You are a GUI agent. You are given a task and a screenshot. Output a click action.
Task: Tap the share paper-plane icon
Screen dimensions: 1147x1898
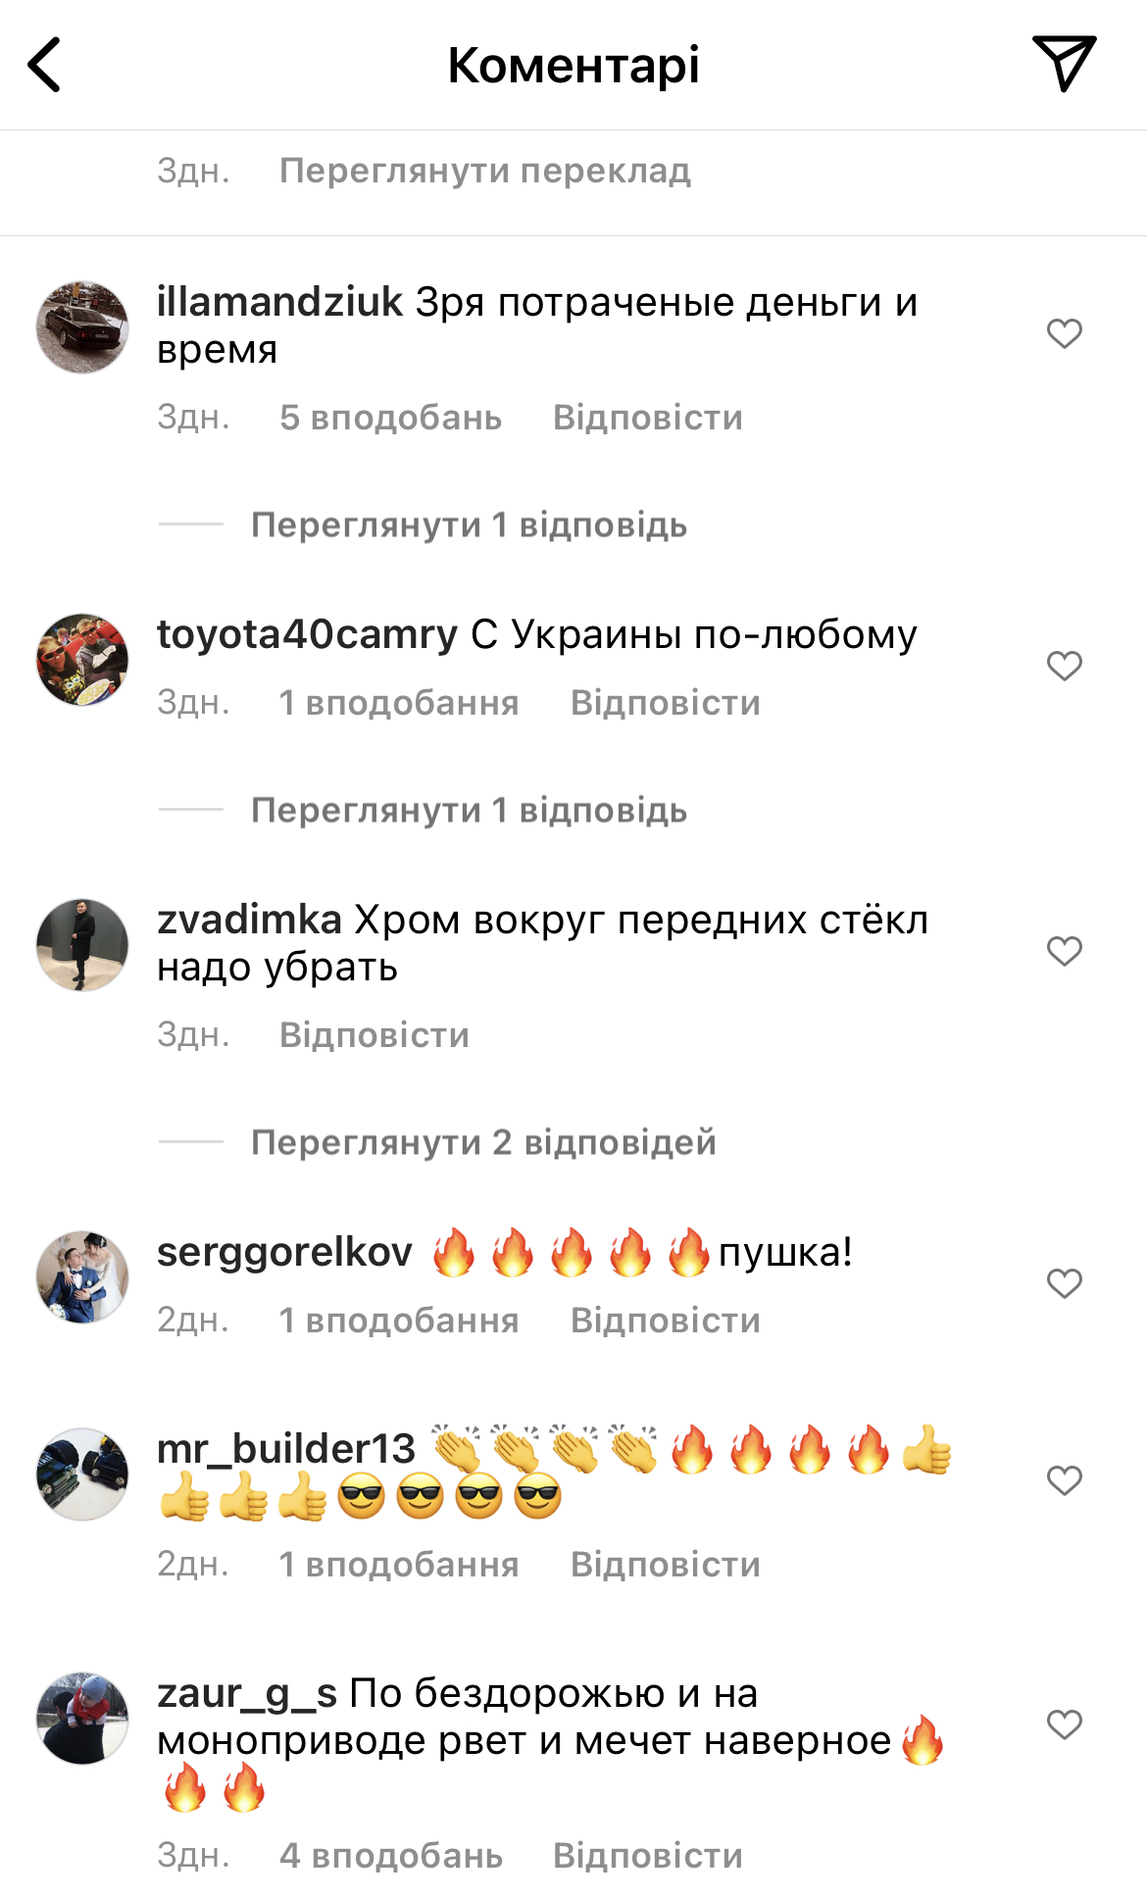1064,63
